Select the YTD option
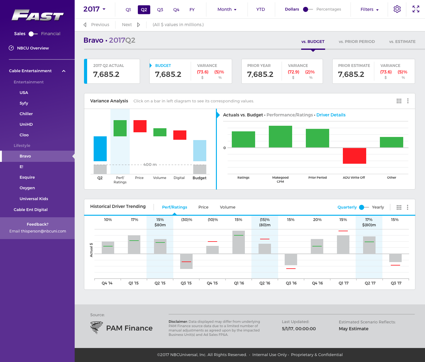Viewport: 425px width, 362px height. click(261, 9)
